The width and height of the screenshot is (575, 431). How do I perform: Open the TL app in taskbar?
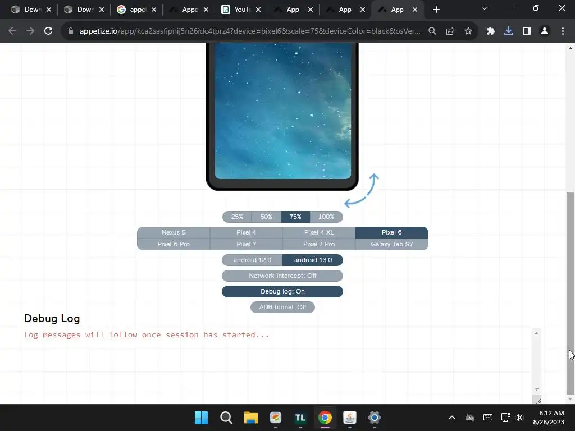click(x=300, y=418)
